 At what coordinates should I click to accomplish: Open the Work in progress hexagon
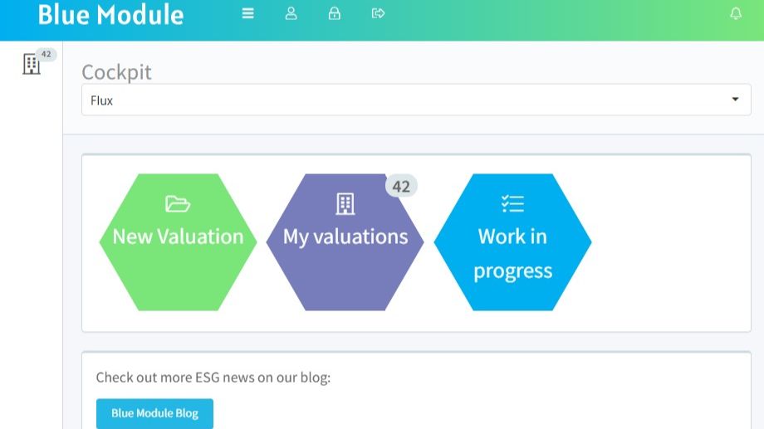[x=512, y=242]
